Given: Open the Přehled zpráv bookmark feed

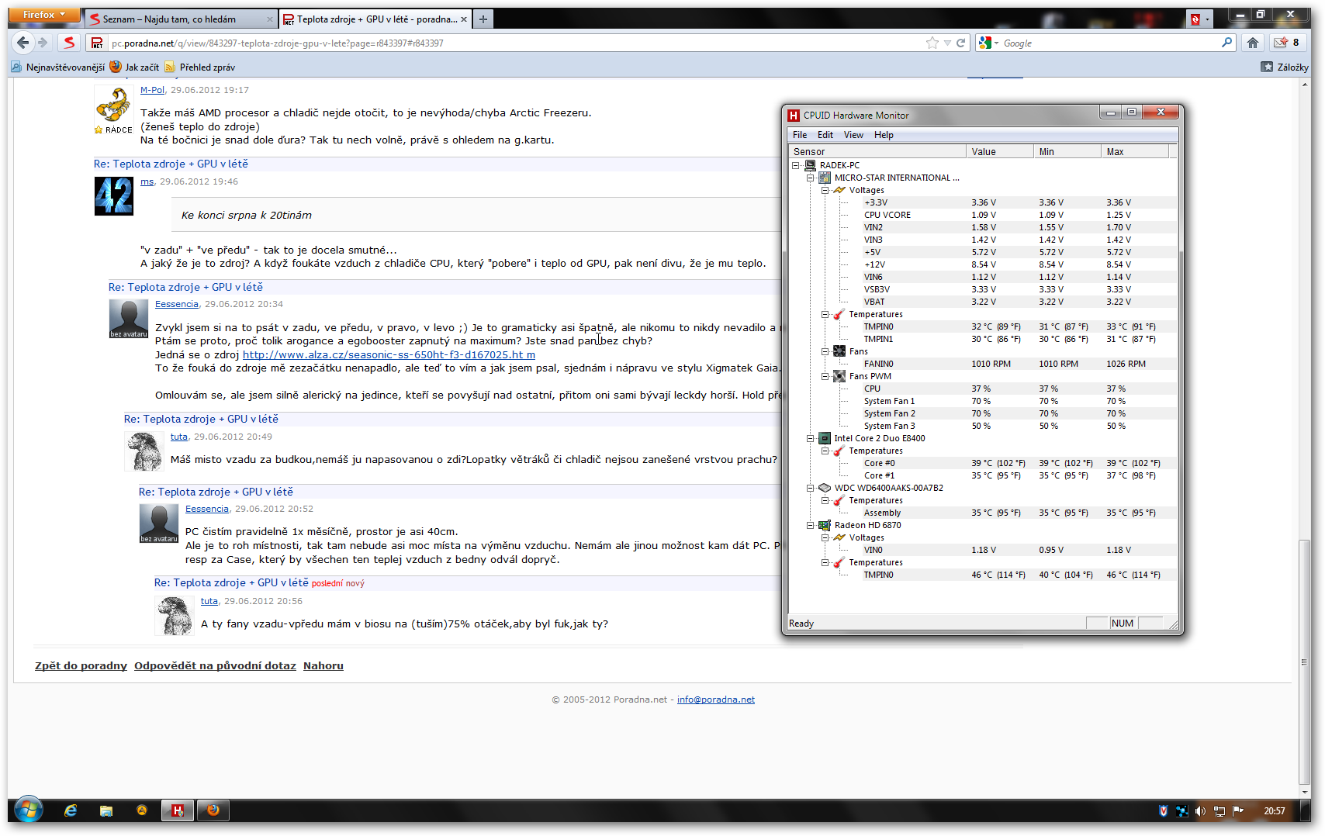Looking at the screenshot, I should 200,67.
